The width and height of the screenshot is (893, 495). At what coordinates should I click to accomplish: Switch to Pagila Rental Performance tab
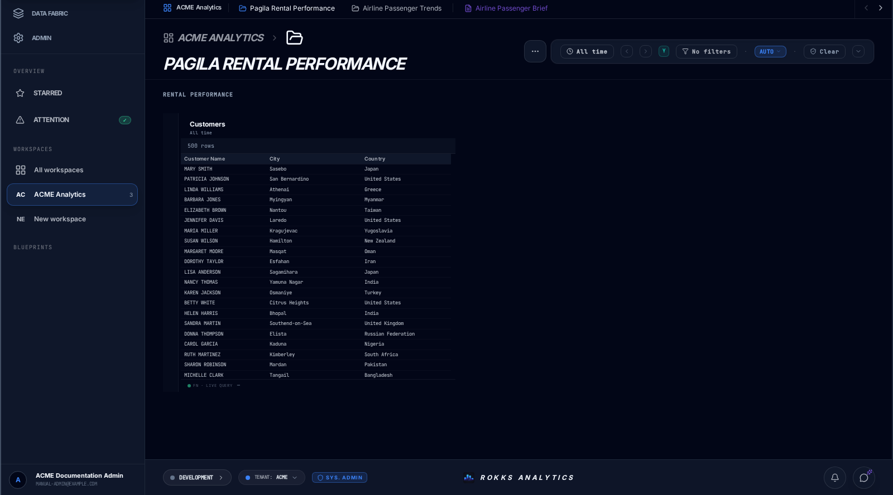point(287,8)
